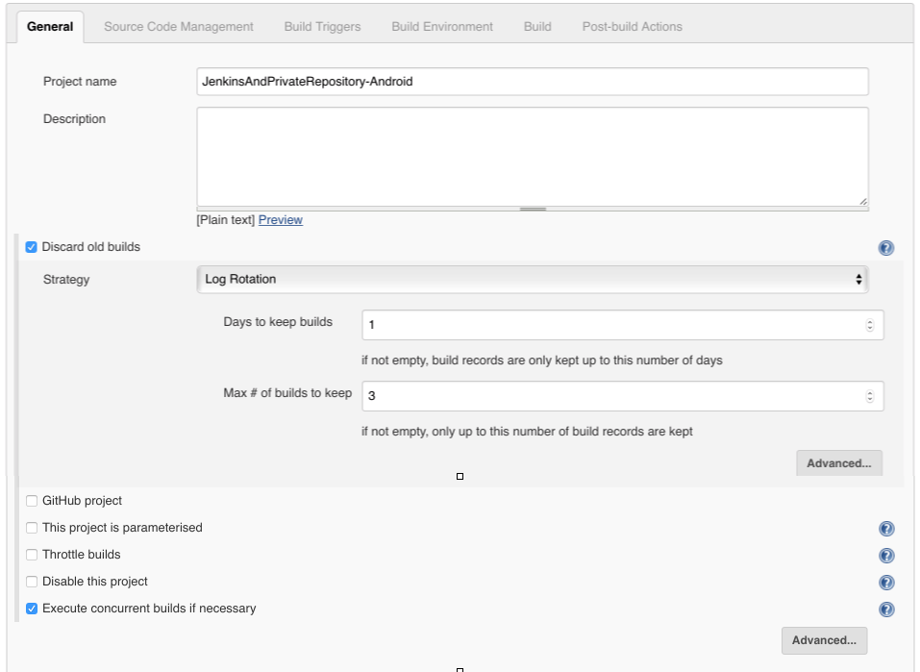
Task: Go to the Build Triggers tab
Action: tap(322, 27)
